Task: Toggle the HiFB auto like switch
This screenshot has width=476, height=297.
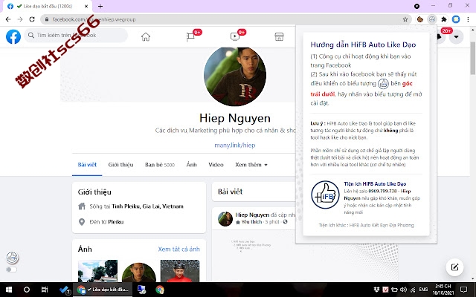Action: [x=11, y=270]
